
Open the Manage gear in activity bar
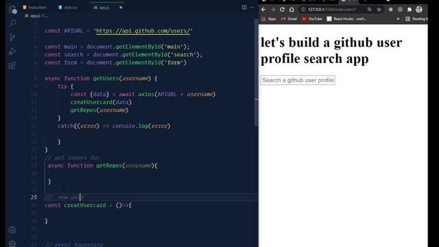[x=12, y=244]
